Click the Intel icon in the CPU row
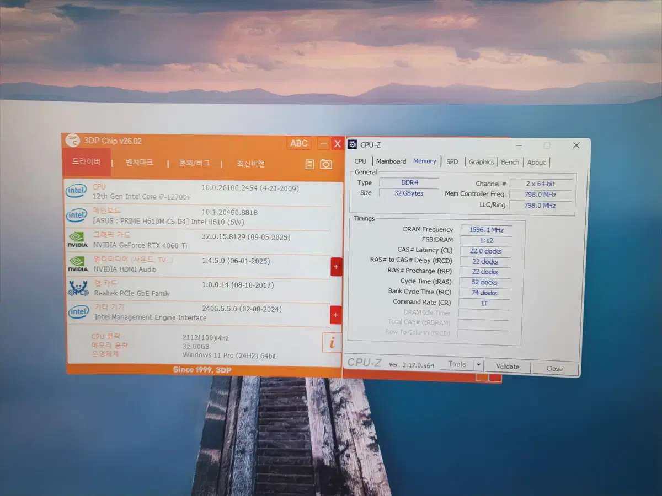The width and height of the screenshot is (662, 496). coord(76,191)
